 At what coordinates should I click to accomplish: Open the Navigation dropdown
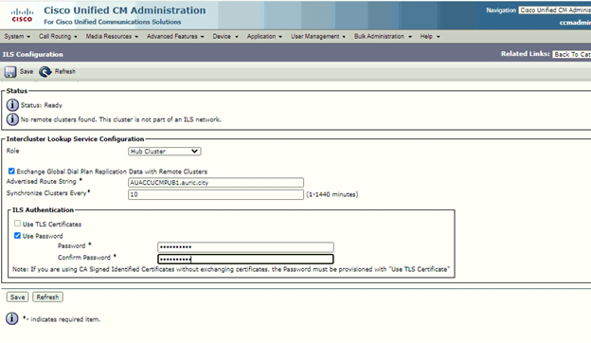(554, 10)
